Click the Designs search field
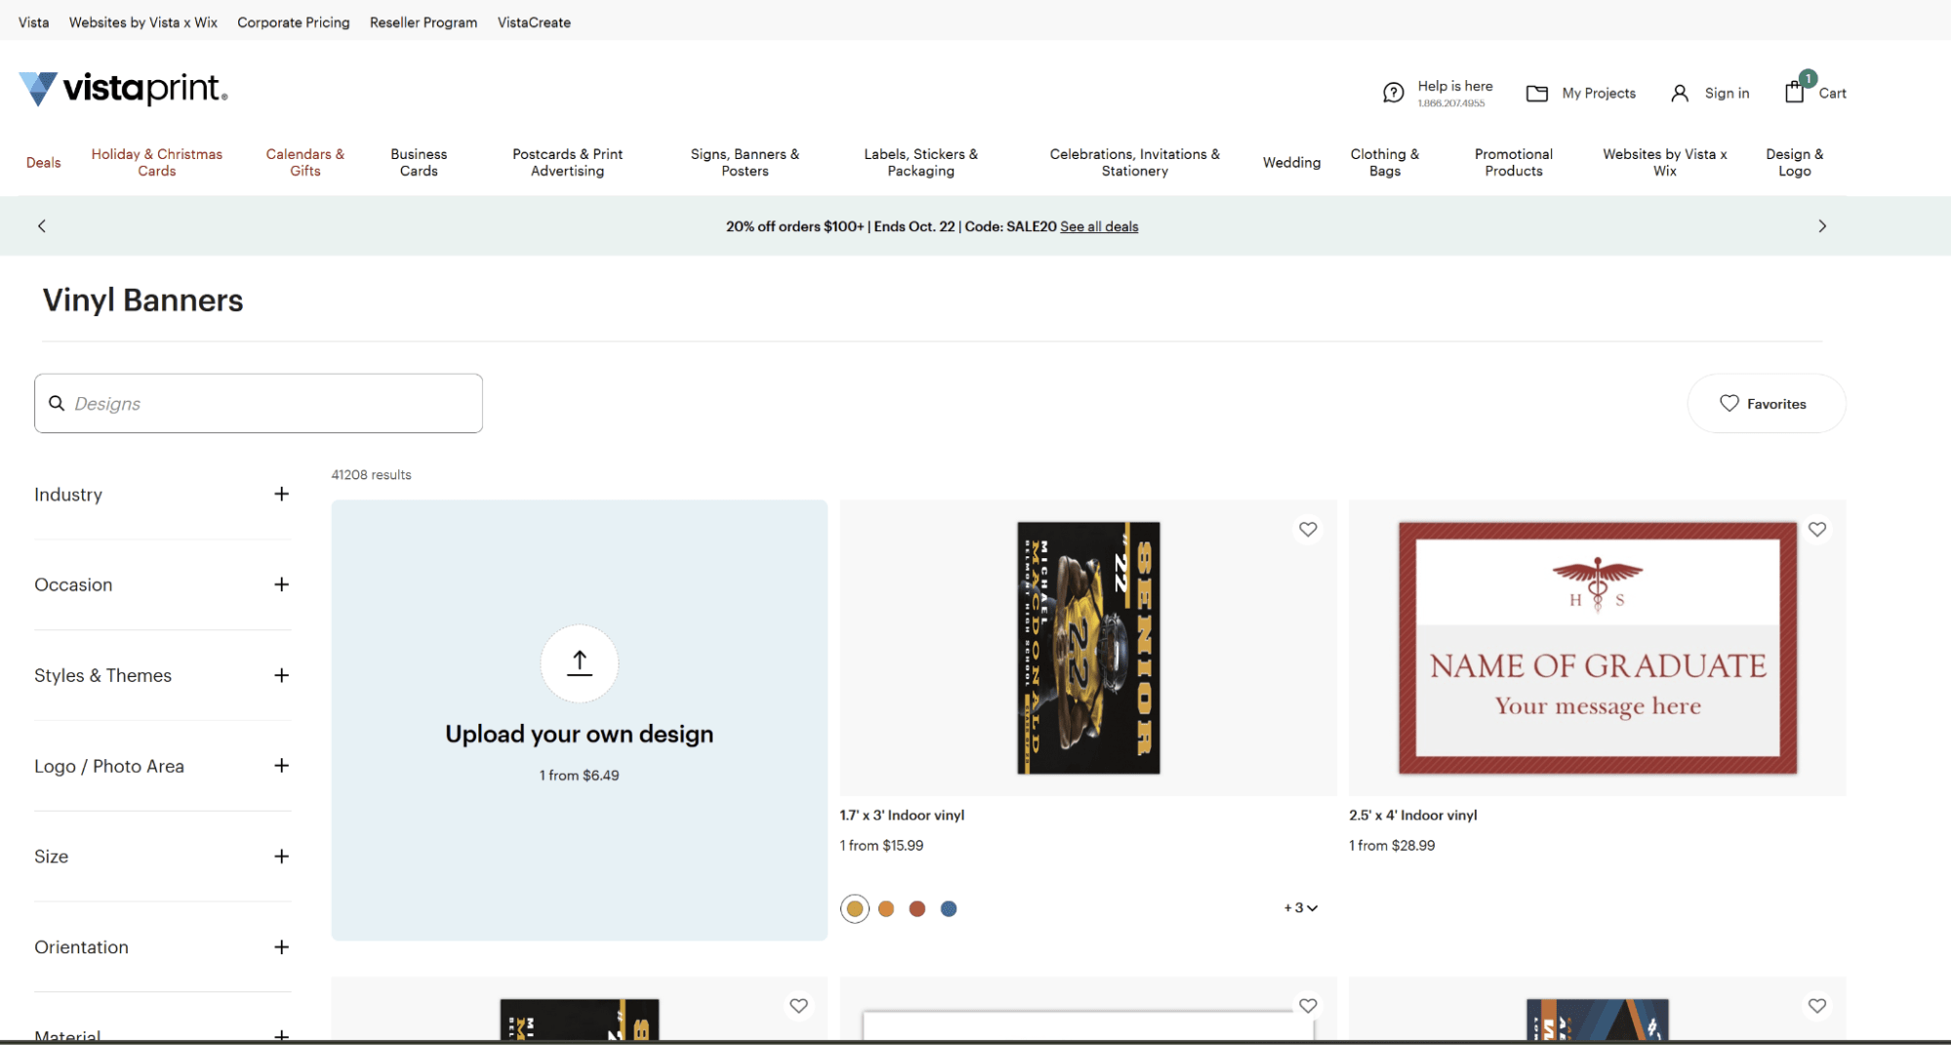This screenshot has height=1045, width=1951. point(259,403)
